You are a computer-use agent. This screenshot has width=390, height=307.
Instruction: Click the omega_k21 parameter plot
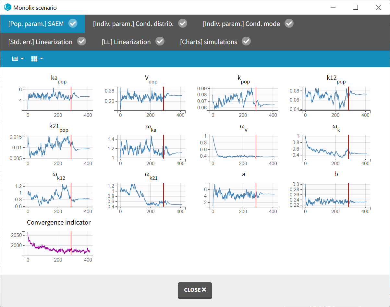point(151,195)
